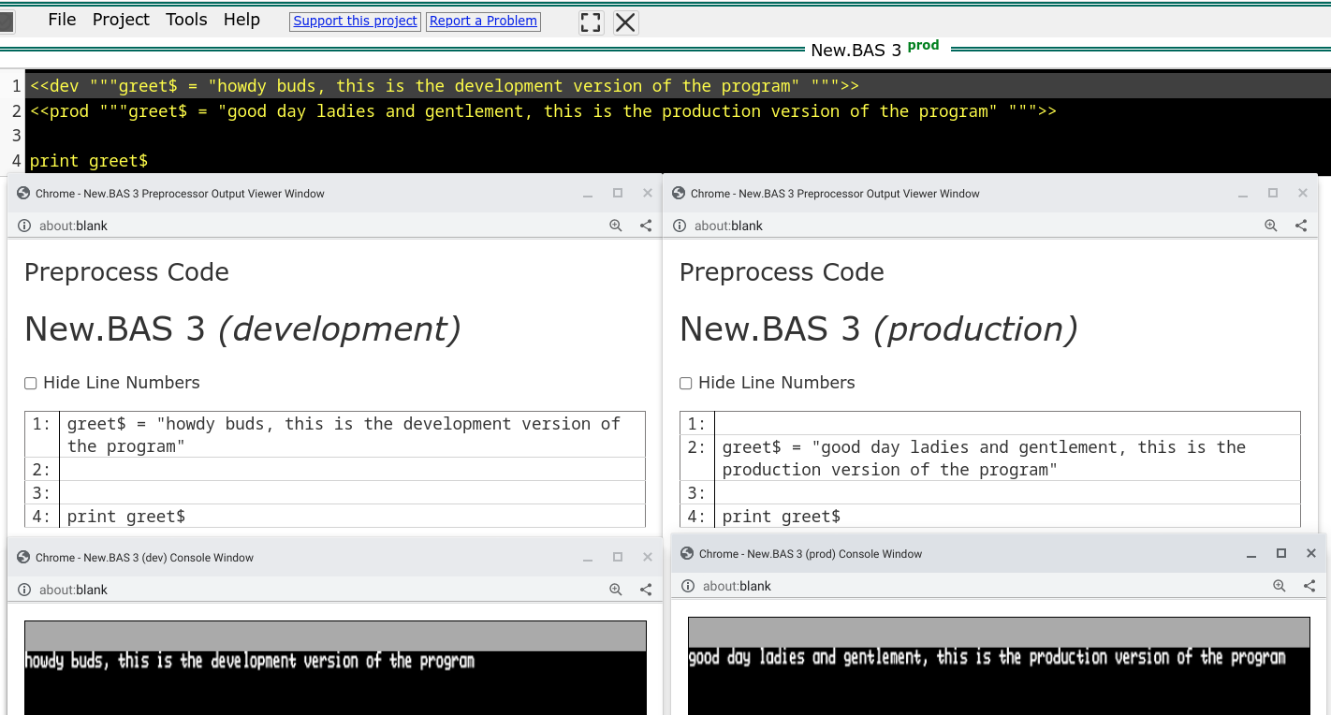
Task: Toggle fullscreen with the expand icon
Action: pyautogui.click(x=591, y=22)
